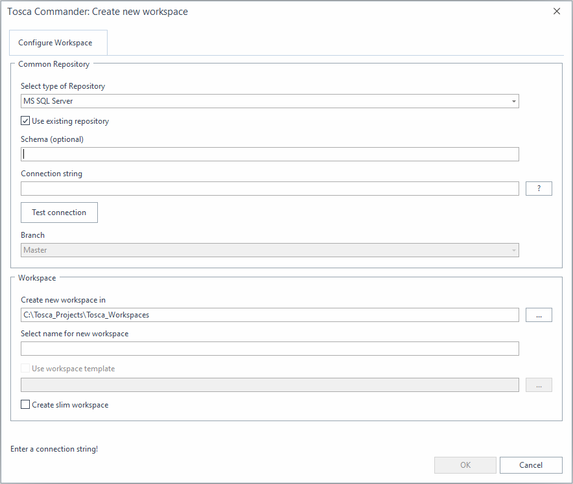Viewport: 573px width, 484px height.
Task: Click the OK button
Action: [465, 465]
